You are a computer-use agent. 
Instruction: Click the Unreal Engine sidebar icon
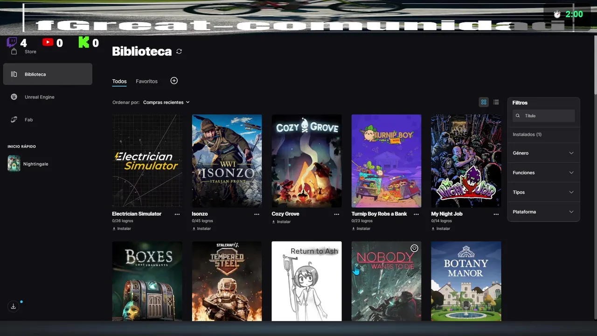coord(14,97)
